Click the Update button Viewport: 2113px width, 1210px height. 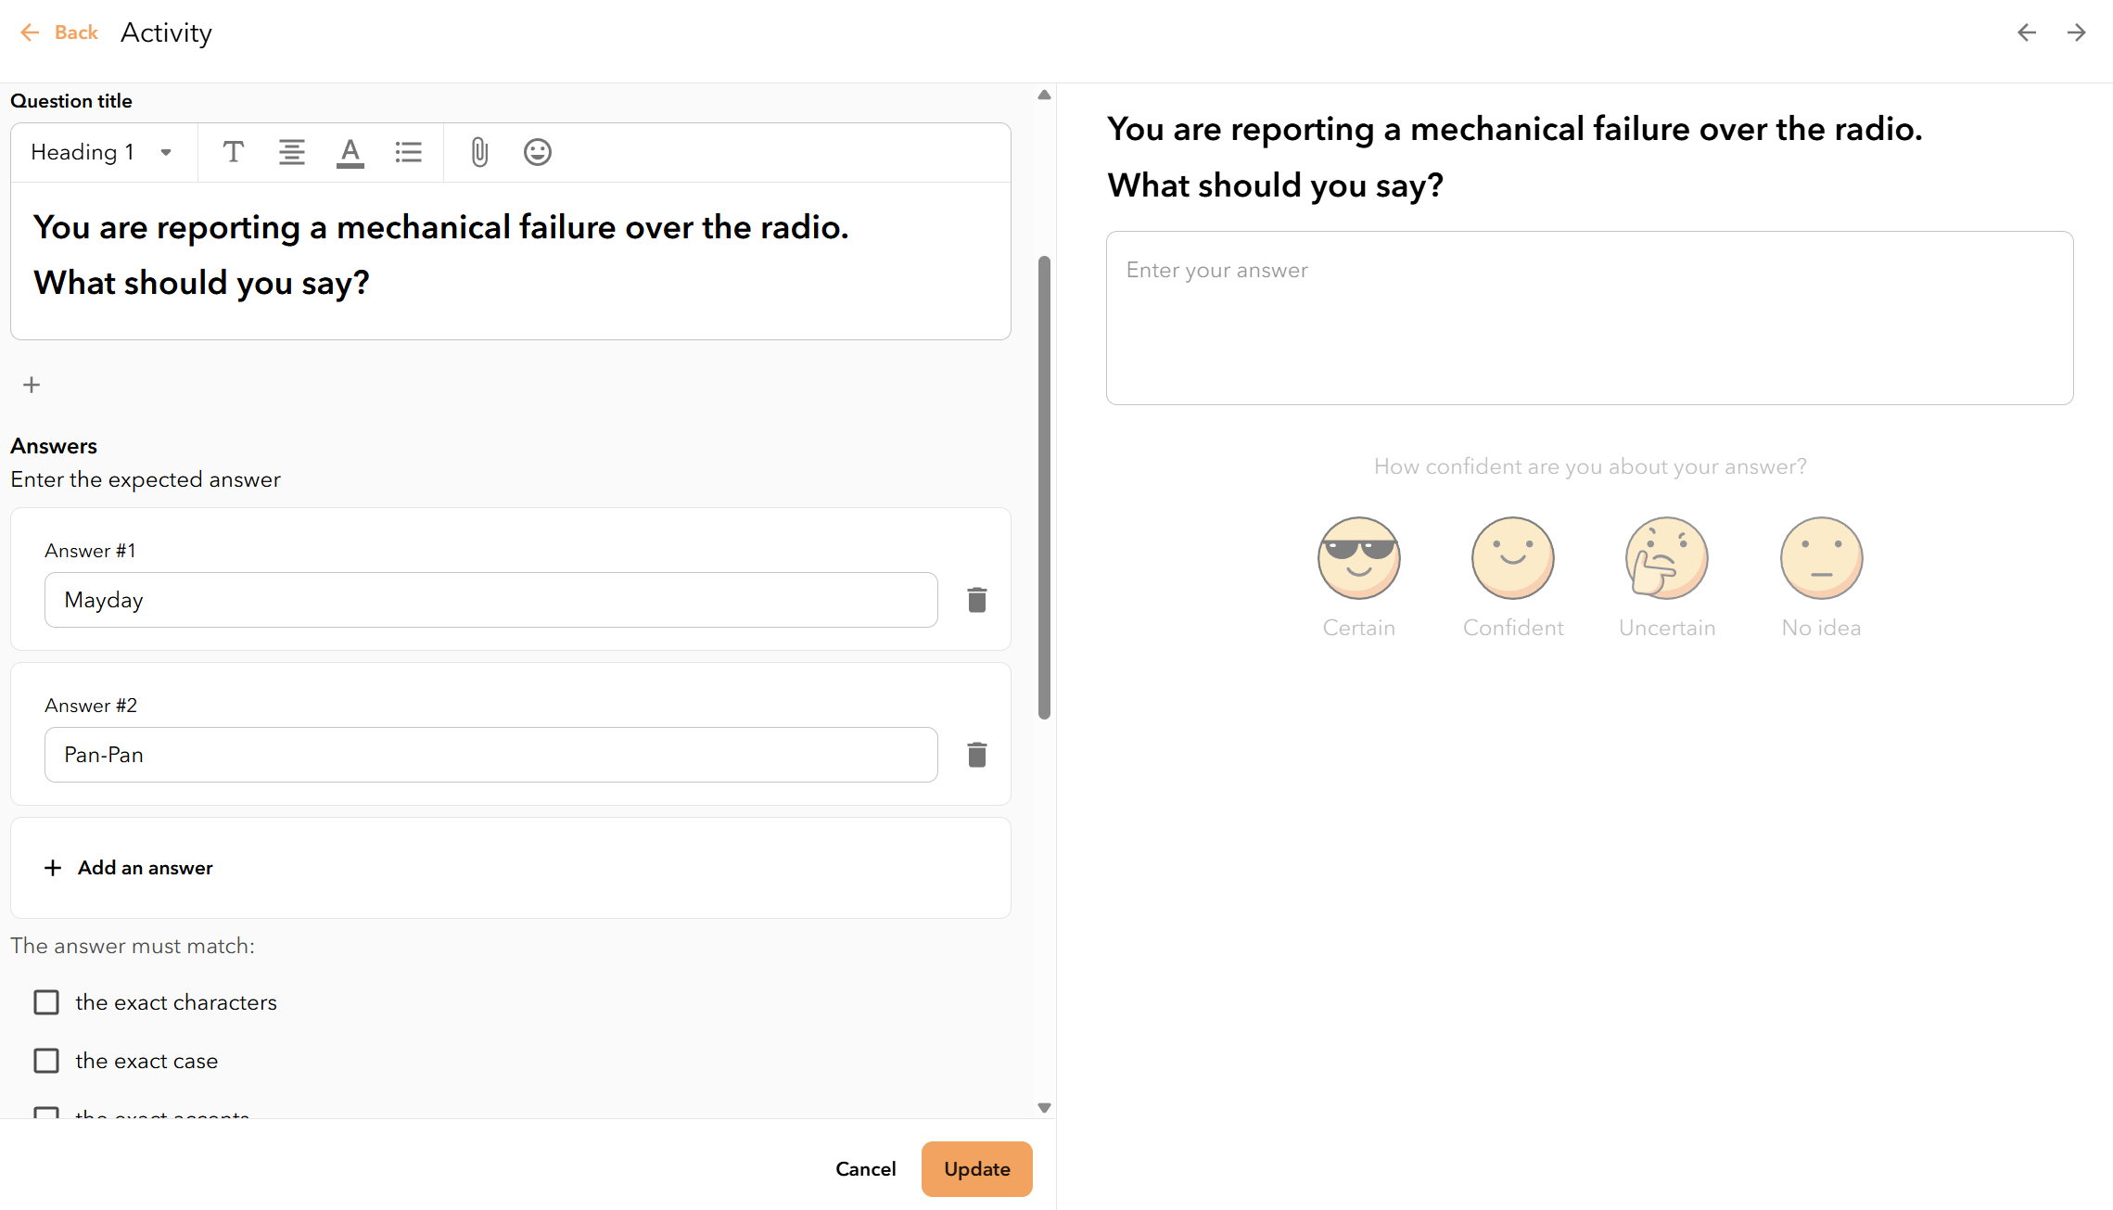point(977,1169)
